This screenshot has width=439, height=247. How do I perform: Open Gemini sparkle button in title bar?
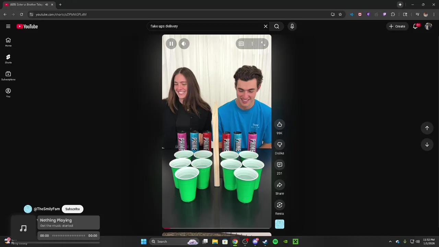point(400,4)
